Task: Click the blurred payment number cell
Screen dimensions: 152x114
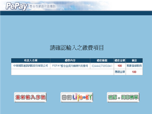Action: pyautogui.click(x=102, y=66)
